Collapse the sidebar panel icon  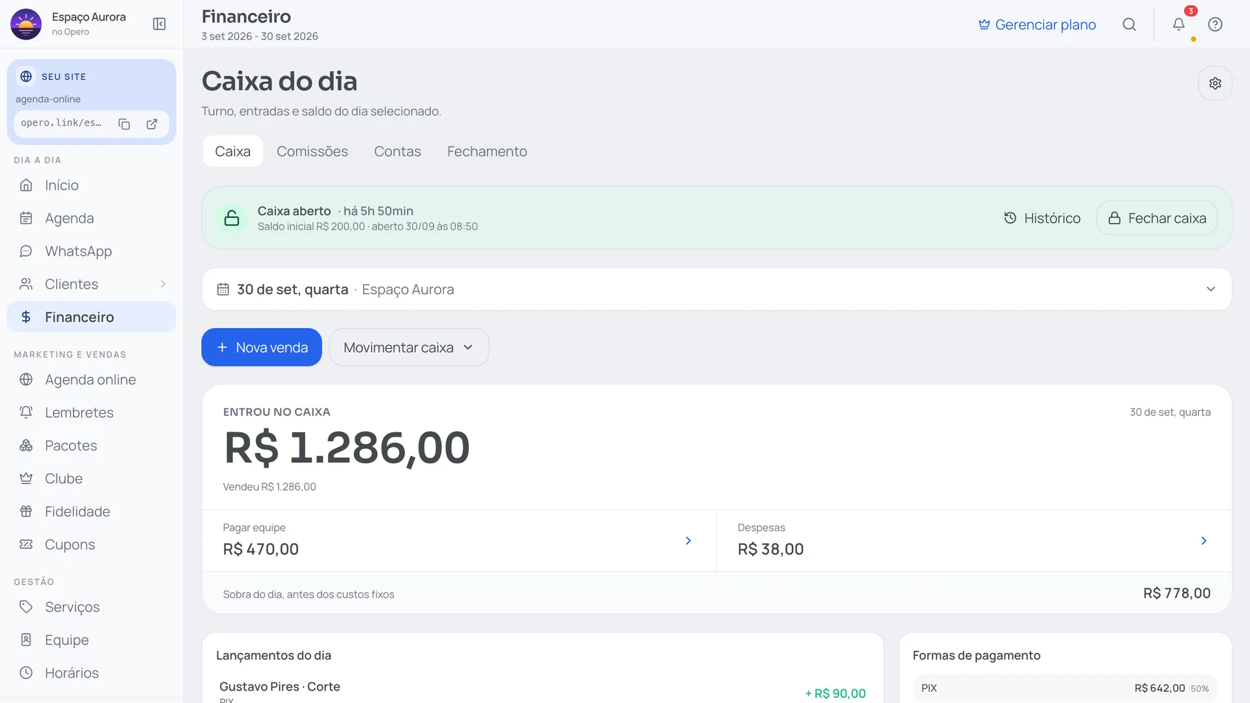159,24
